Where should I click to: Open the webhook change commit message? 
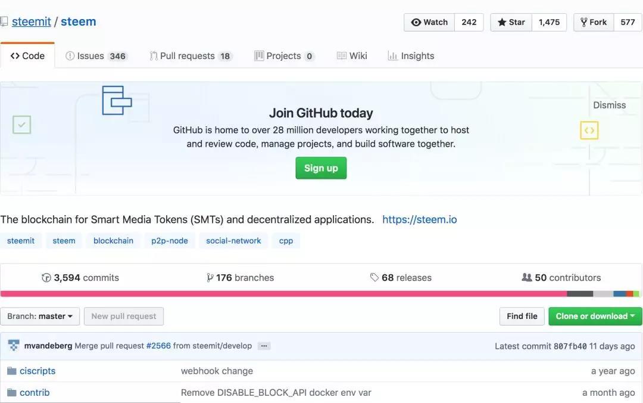[x=217, y=371]
